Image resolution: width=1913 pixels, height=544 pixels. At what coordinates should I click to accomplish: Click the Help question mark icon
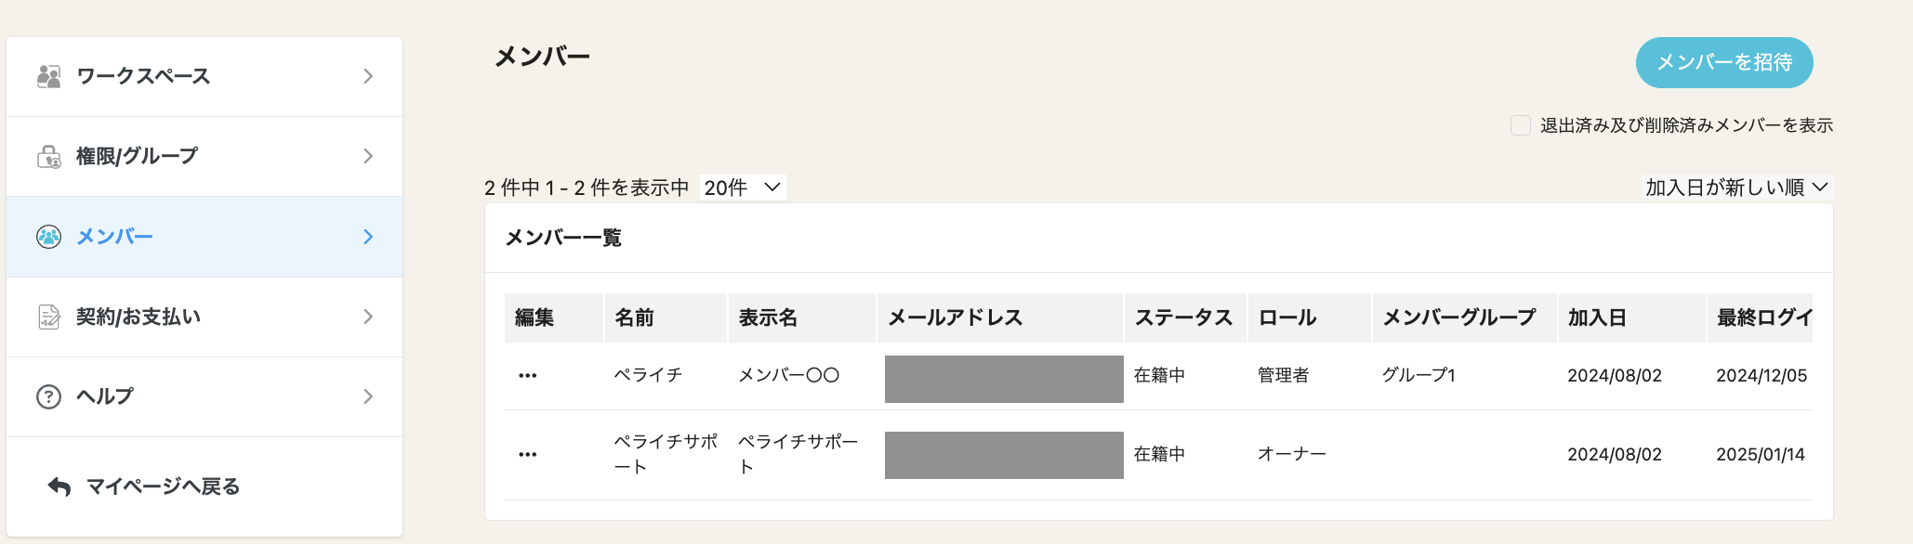[x=48, y=397]
